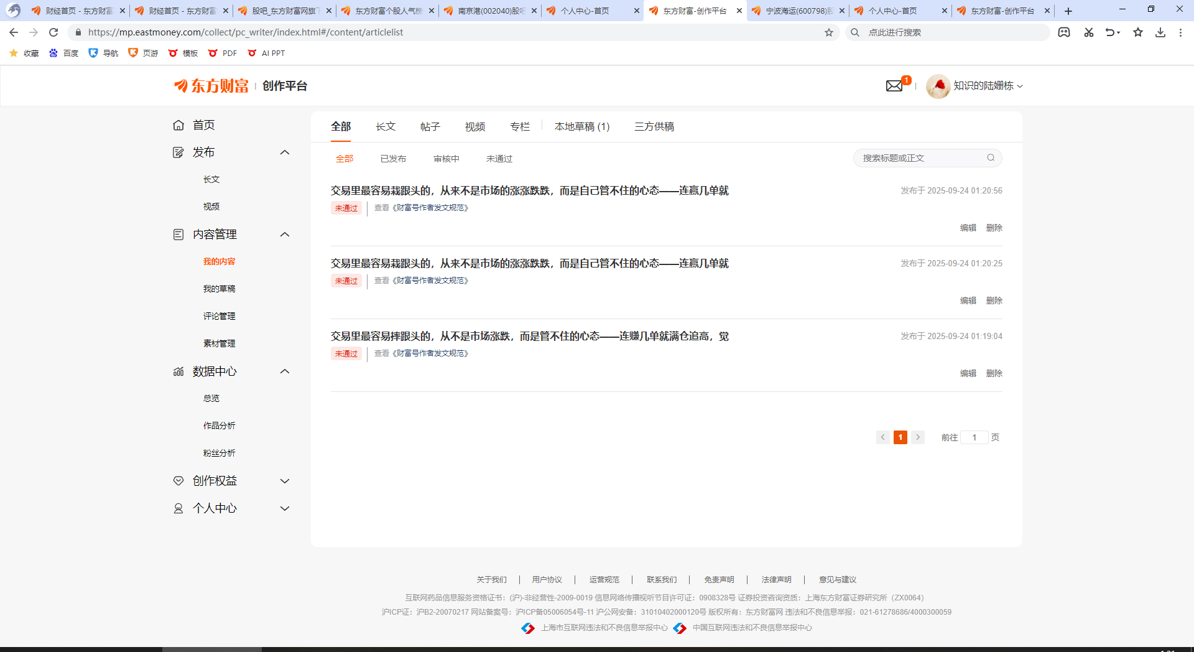The image size is (1194, 652).
Task: Open the game controller toolbar icon
Action: point(1064,32)
